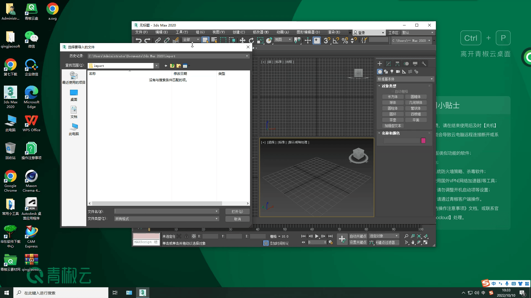Image resolution: width=531 pixels, height=298 pixels.
Task: Select Space Warps category icon
Action: pos(410,72)
